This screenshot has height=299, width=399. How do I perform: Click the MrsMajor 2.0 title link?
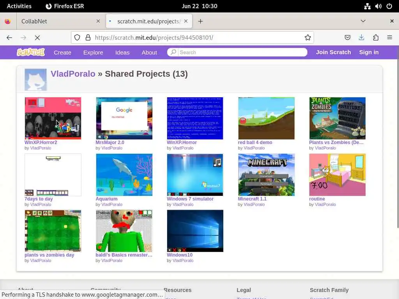coord(110,142)
